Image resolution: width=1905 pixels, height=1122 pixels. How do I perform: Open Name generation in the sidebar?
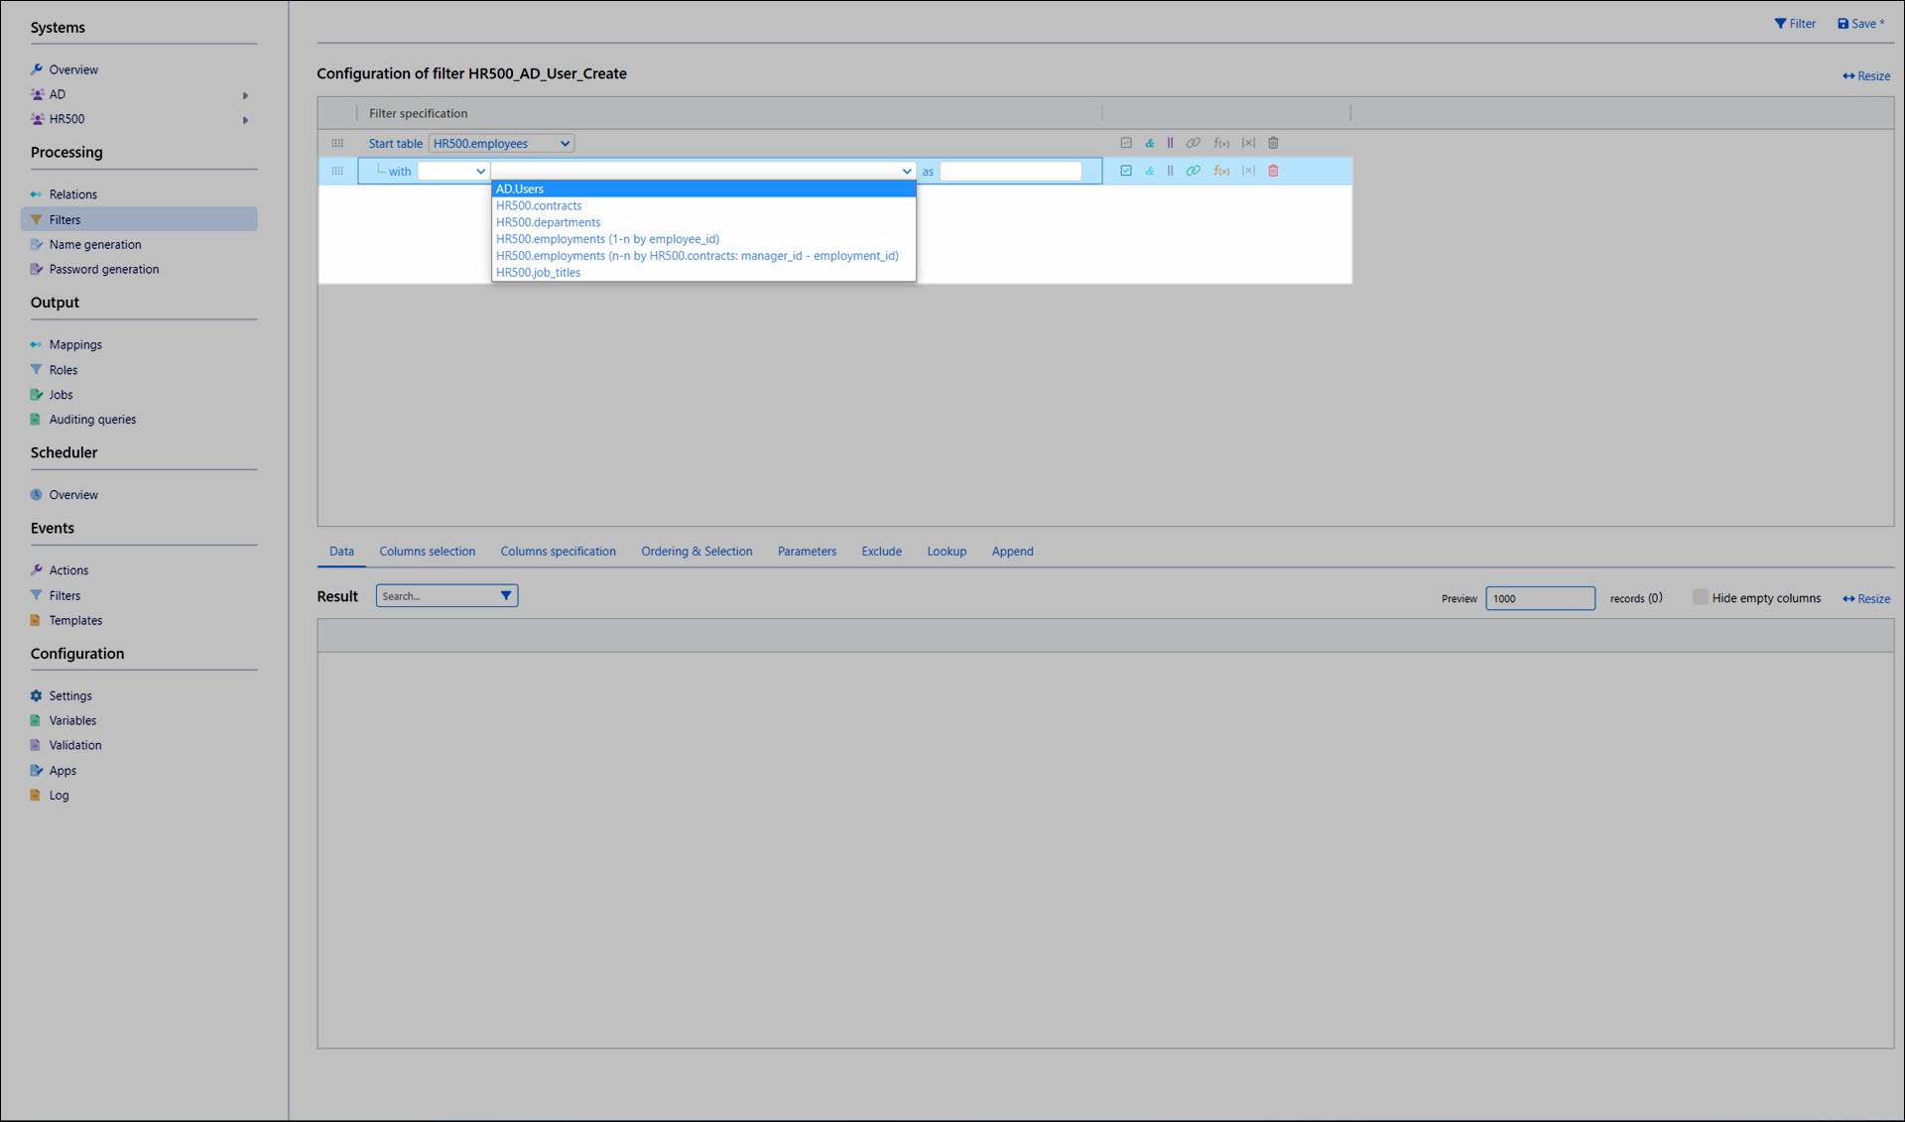95,245
